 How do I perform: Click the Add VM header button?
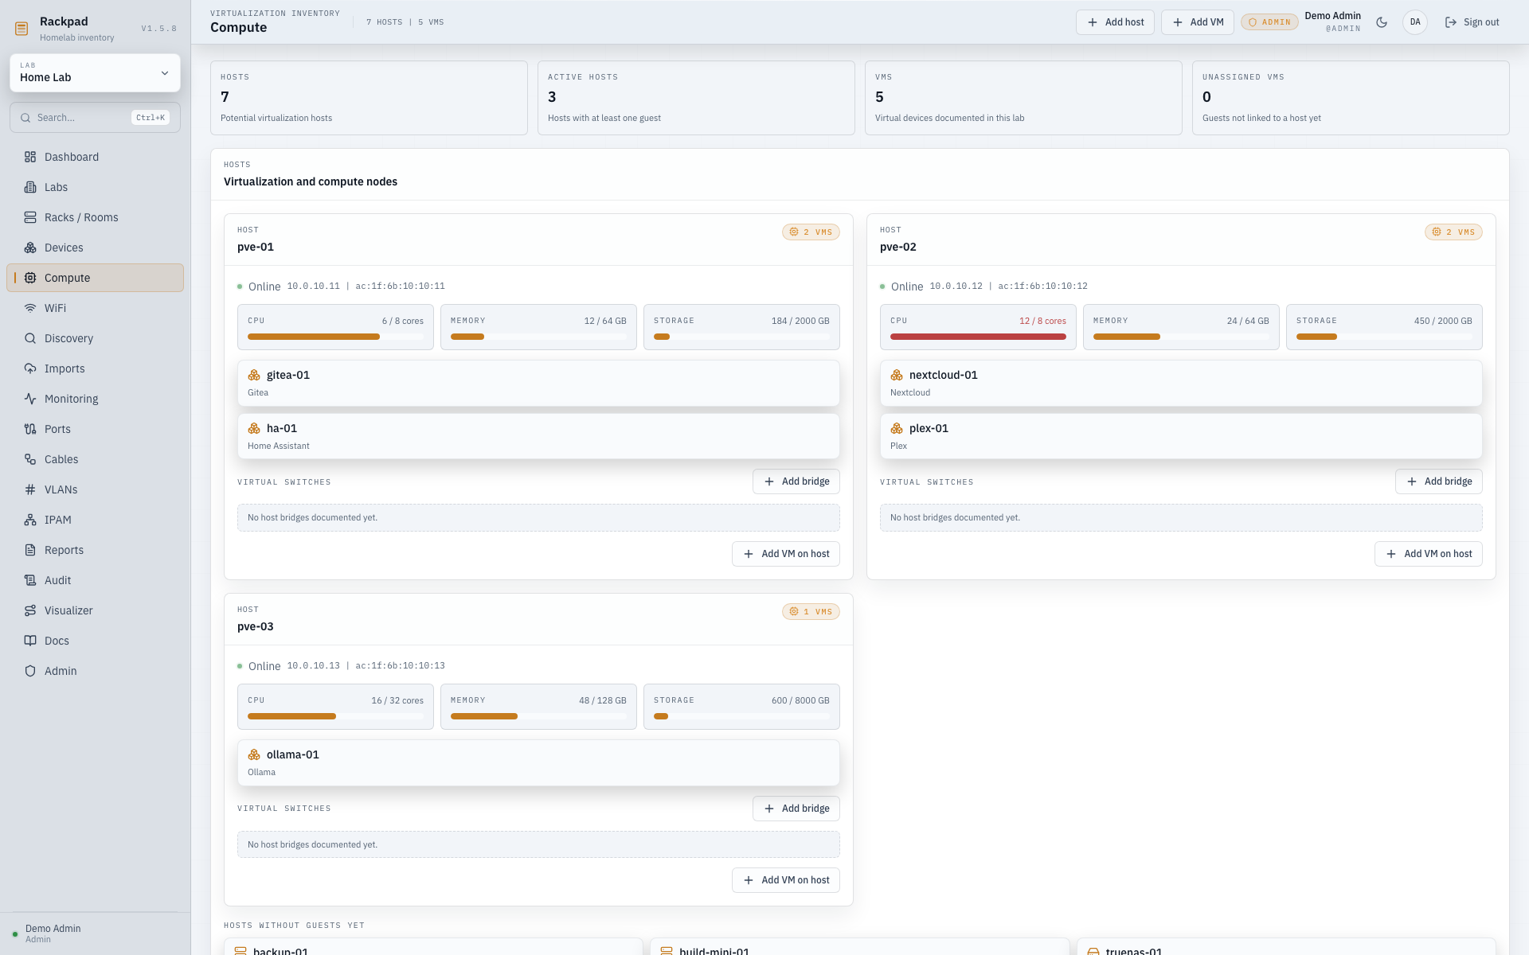tap(1198, 22)
